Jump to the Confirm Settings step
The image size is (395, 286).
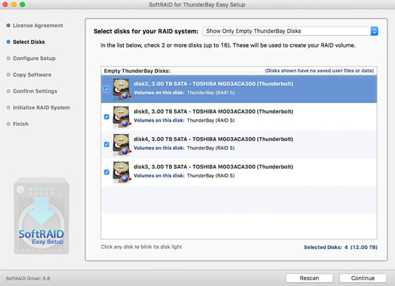click(36, 91)
